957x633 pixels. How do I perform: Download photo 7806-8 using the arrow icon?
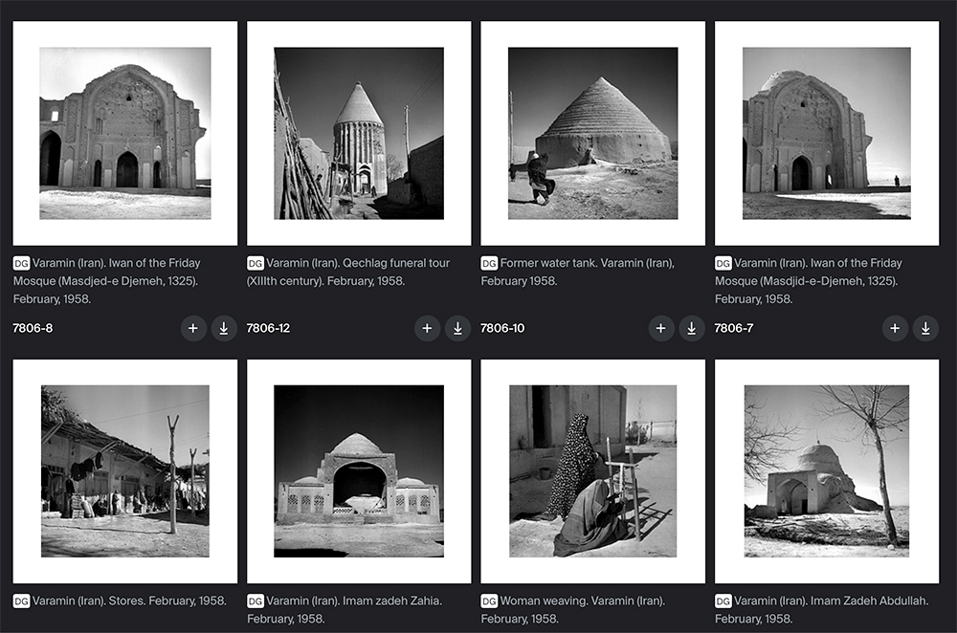pyautogui.click(x=224, y=329)
